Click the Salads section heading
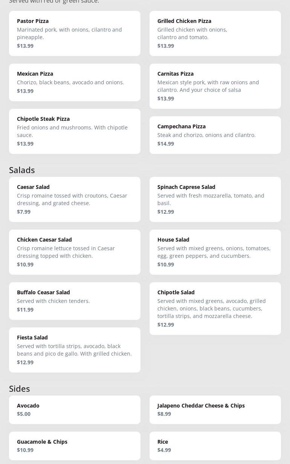Image resolution: width=290 pixels, height=464 pixels. tap(22, 170)
